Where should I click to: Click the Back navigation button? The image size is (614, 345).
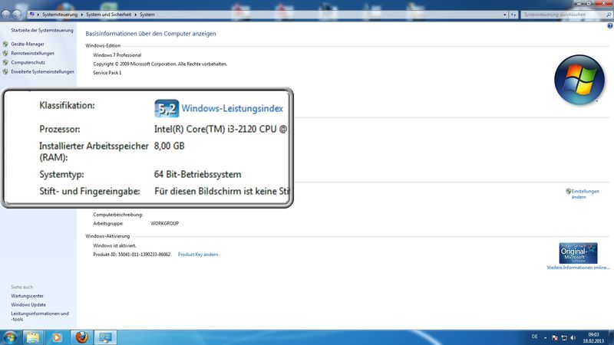(6, 15)
